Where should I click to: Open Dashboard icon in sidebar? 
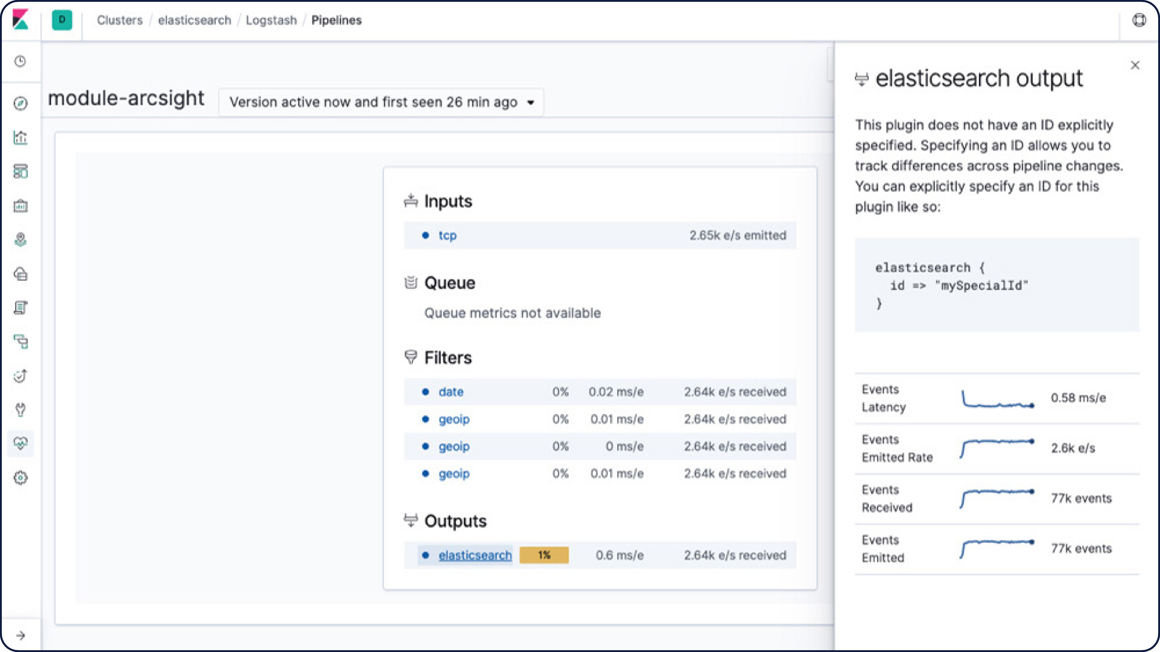click(20, 171)
